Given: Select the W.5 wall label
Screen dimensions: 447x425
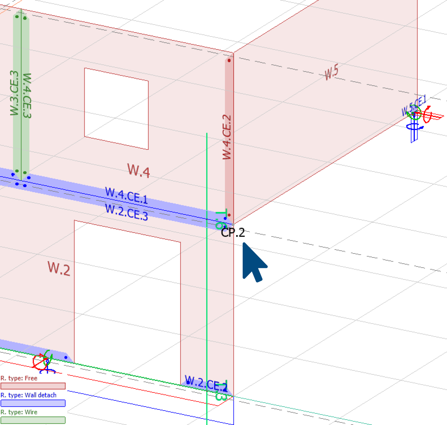Looking at the screenshot, I should pyautogui.click(x=331, y=72).
